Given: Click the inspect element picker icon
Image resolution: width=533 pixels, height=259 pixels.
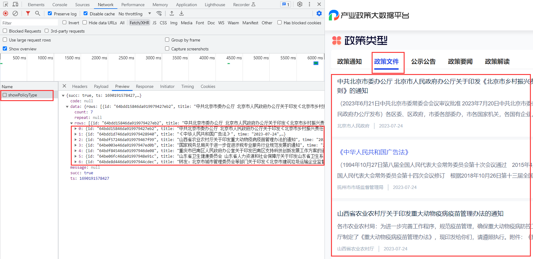Looking at the screenshot, I should pyautogui.click(x=6, y=4).
